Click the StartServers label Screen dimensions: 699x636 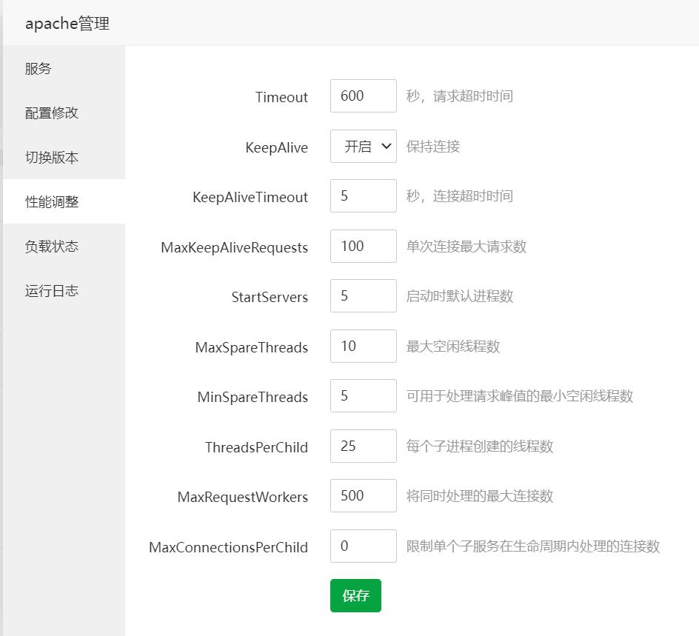click(270, 296)
